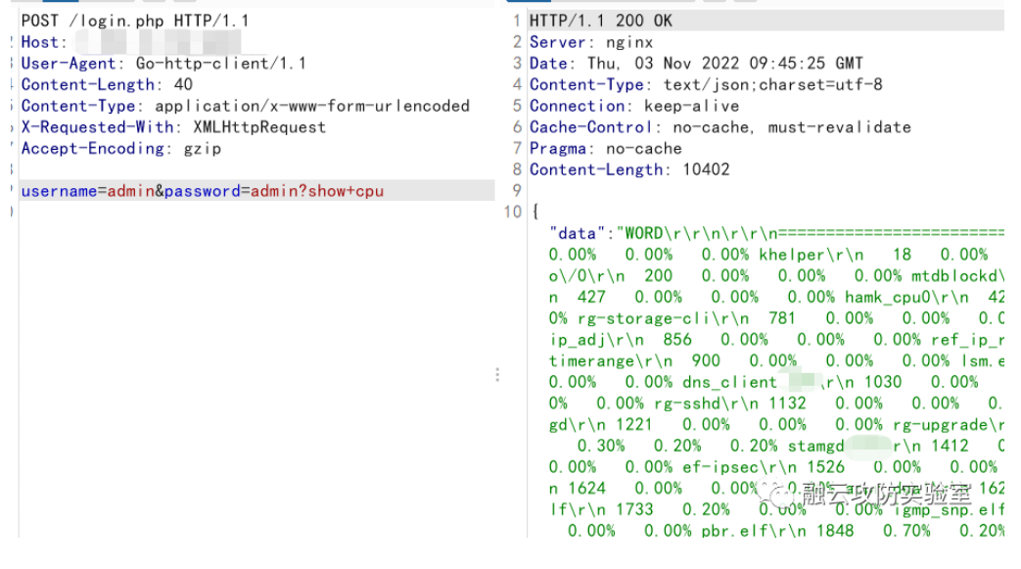This screenshot has height=569, width=1021.
Task: Select the Host header line in request
Action: (x=131, y=42)
